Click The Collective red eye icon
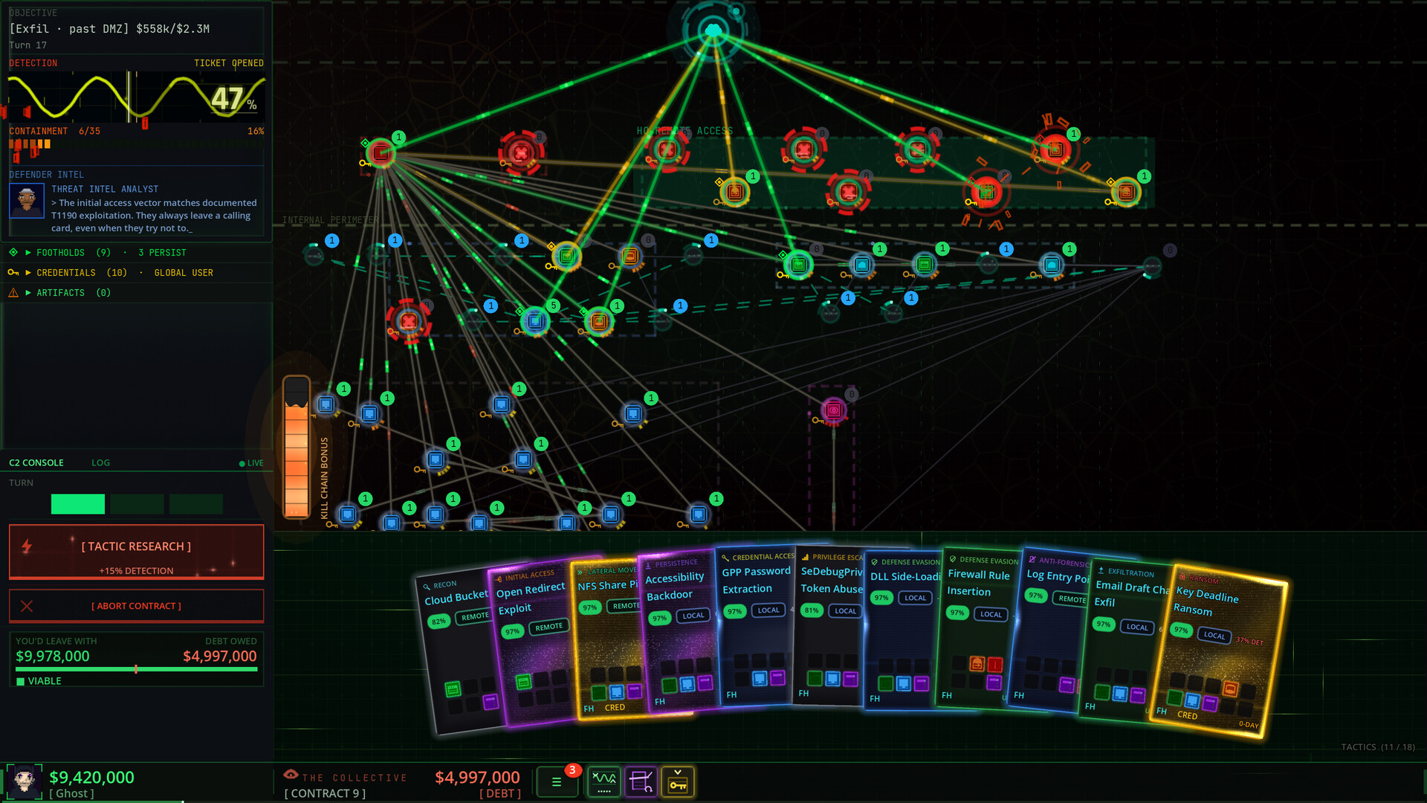 (x=291, y=775)
